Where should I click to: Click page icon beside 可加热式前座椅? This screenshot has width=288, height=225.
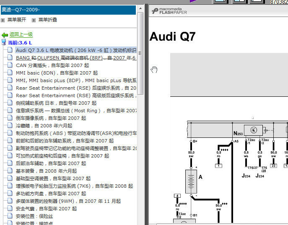[10, 155]
